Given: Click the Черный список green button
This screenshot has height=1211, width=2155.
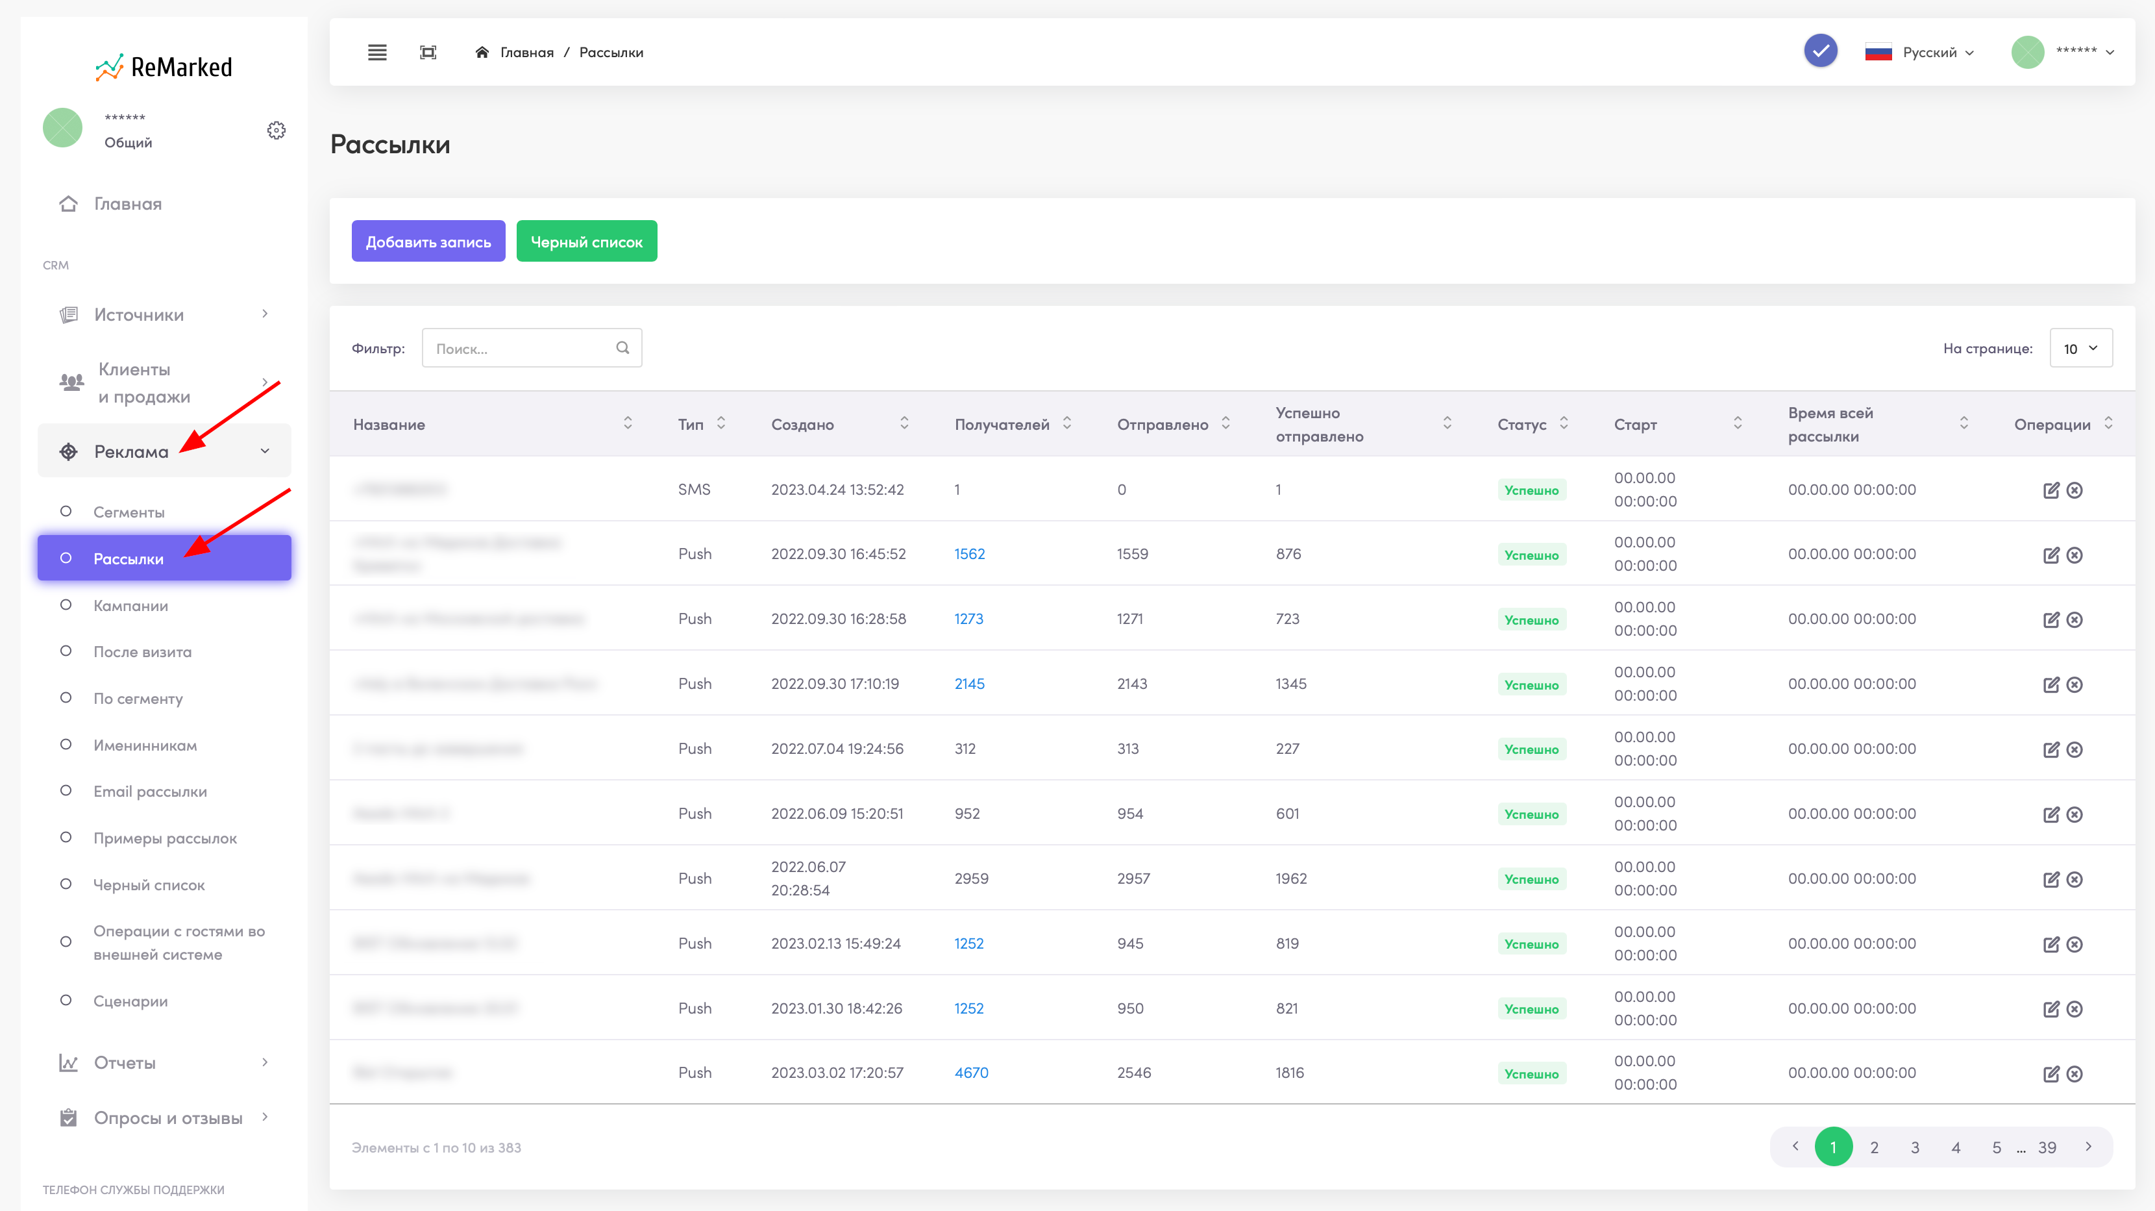Looking at the screenshot, I should coord(586,241).
